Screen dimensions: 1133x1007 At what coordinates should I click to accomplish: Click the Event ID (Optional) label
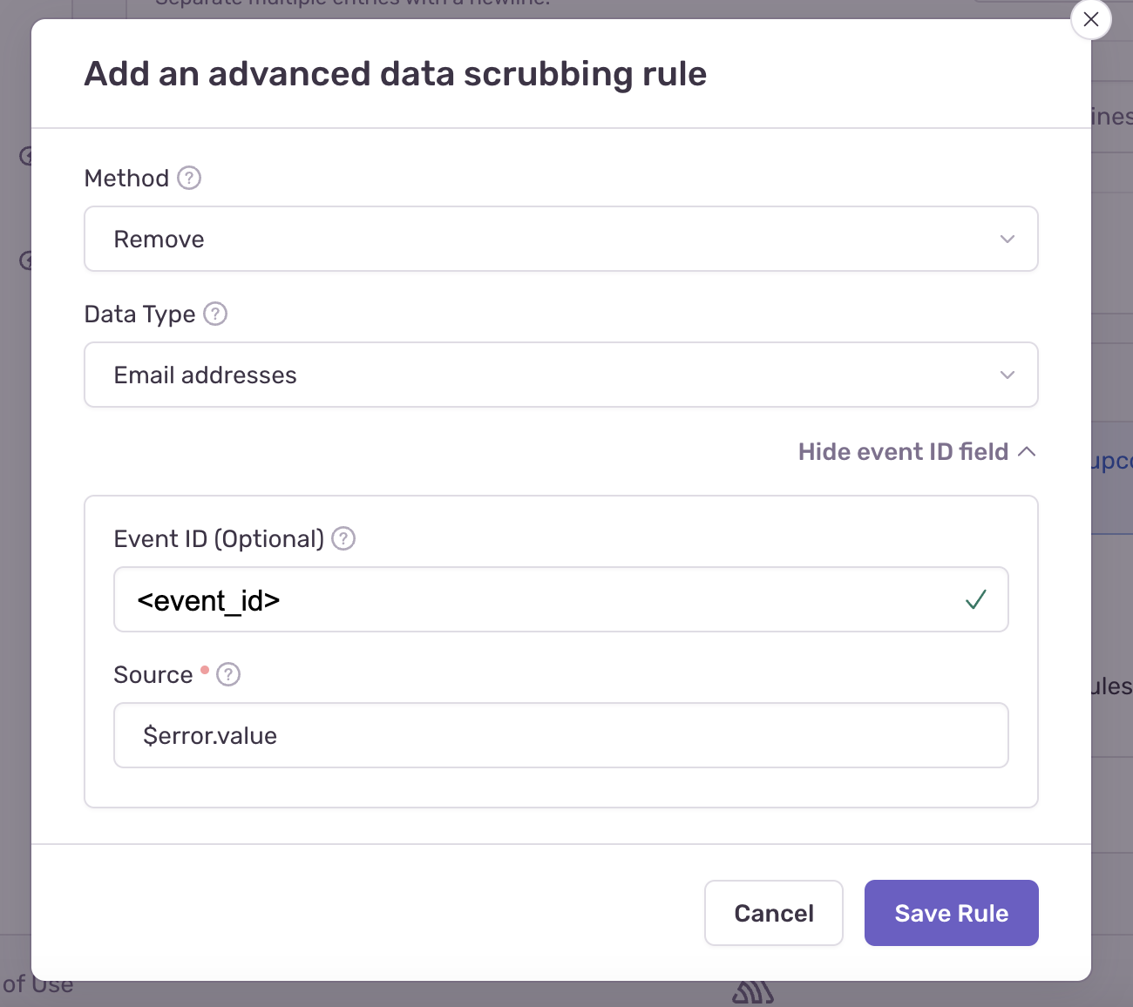pyautogui.click(x=219, y=538)
